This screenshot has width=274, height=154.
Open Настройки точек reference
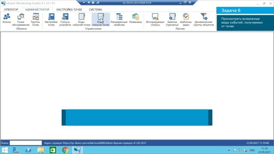[x=51, y=20]
